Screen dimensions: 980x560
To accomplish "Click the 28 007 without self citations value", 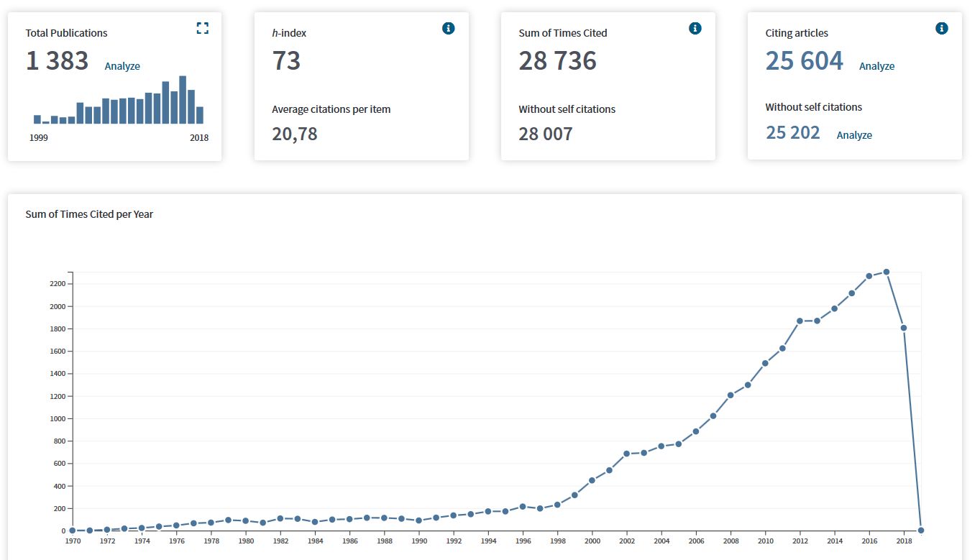I will point(546,134).
